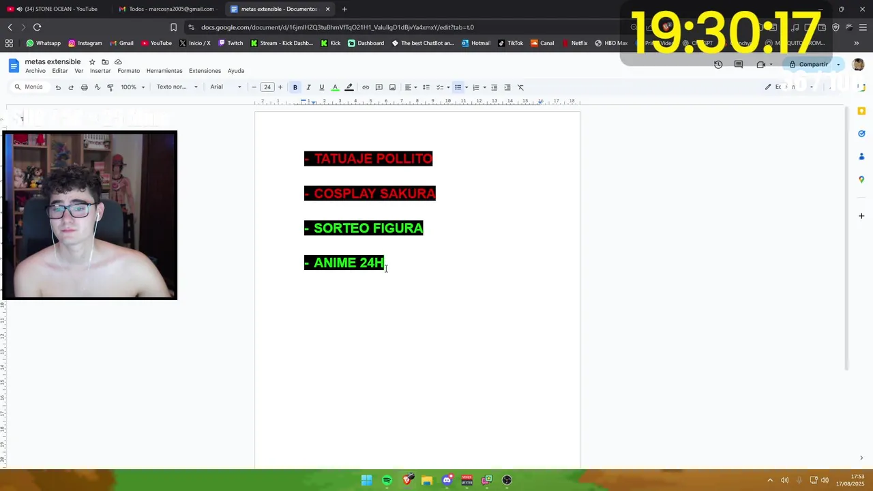The image size is (873, 491).
Task: Move document using the folder icon
Action: click(105, 62)
